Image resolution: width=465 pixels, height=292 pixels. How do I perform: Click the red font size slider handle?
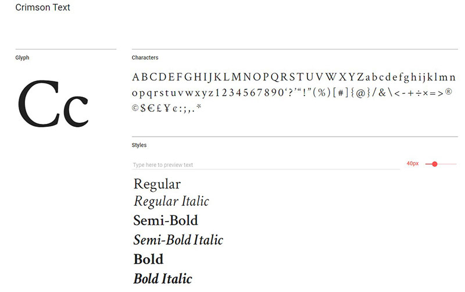pos(434,164)
